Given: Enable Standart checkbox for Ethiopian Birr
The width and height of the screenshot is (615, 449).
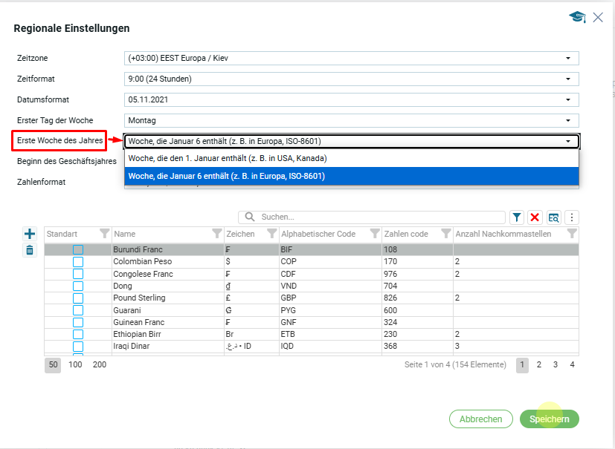Looking at the screenshot, I should [x=78, y=335].
